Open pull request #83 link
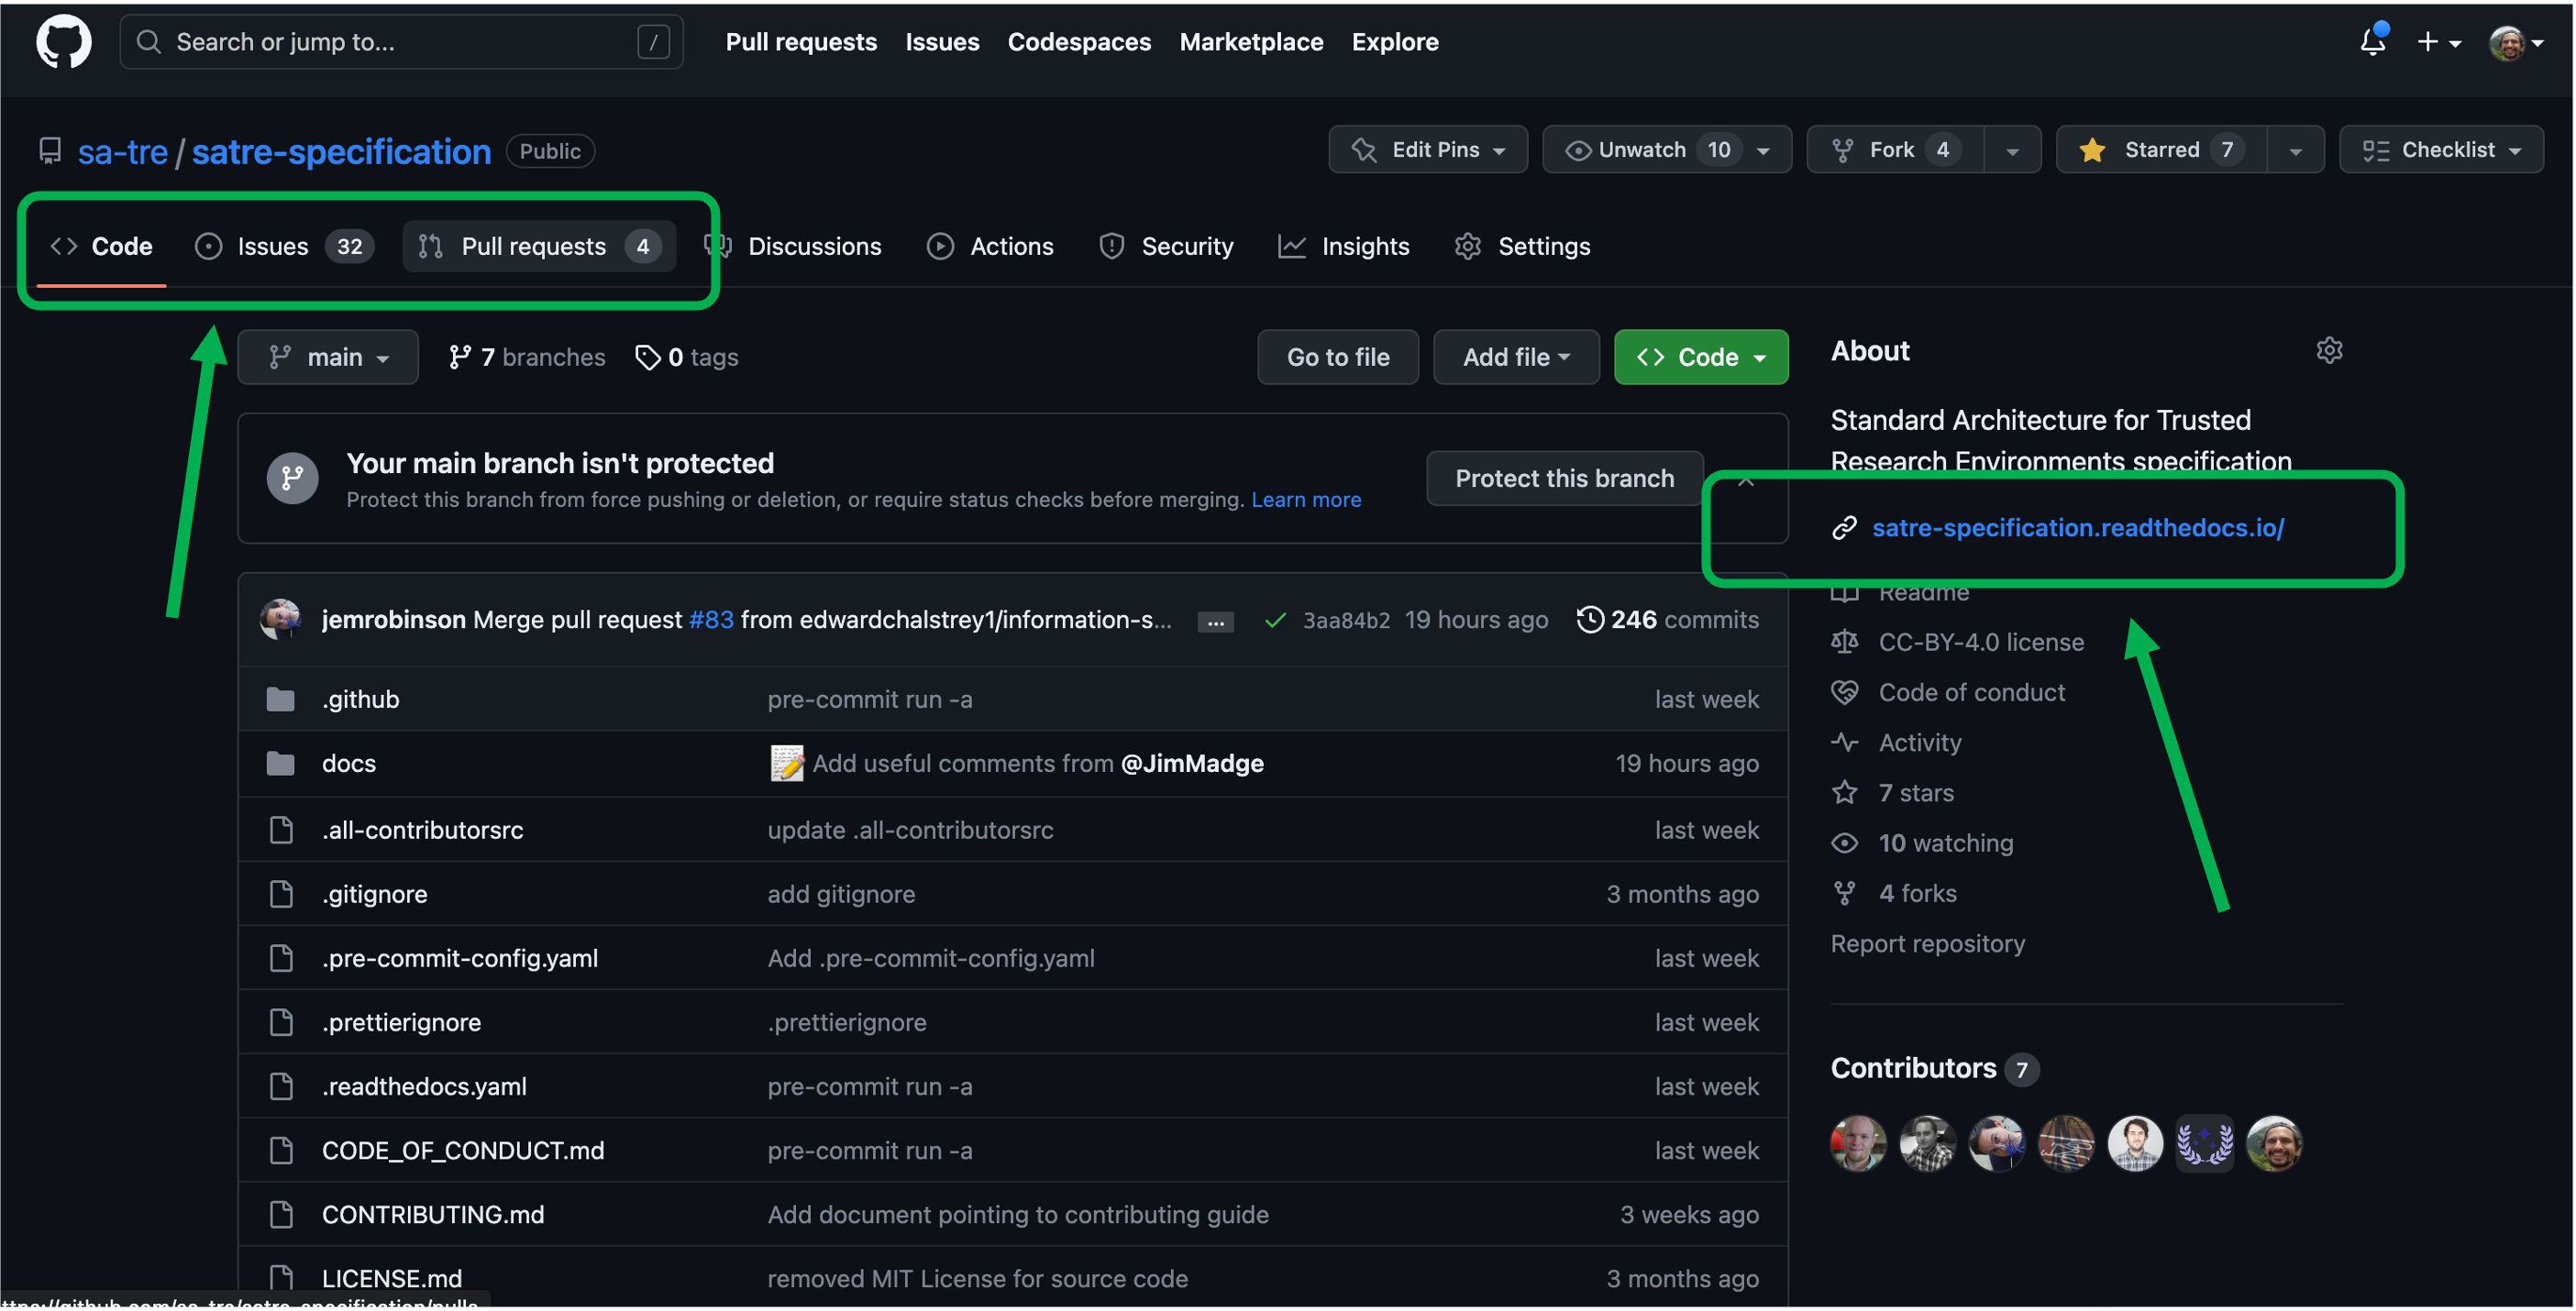This screenshot has width=2576, height=1311. click(711, 620)
